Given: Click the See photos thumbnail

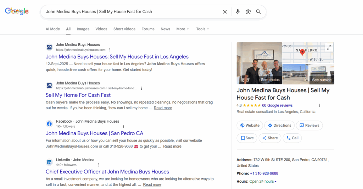Looking at the screenshot, I should [x=259, y=63].
